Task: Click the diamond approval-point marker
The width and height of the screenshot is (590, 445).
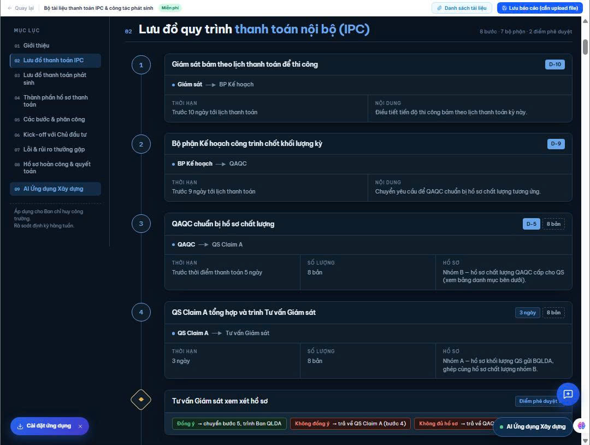Action: (141, 400)
